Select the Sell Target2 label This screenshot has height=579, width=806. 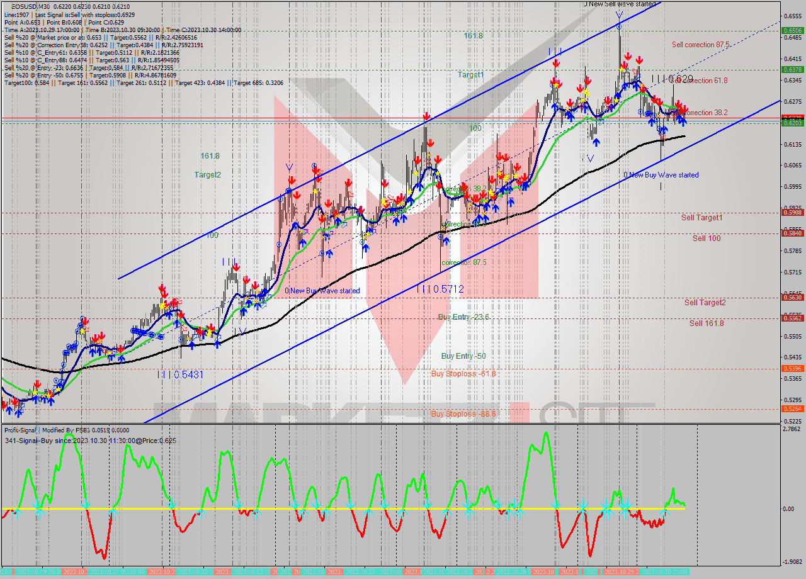pyautogui.click(x=705, y=303)
